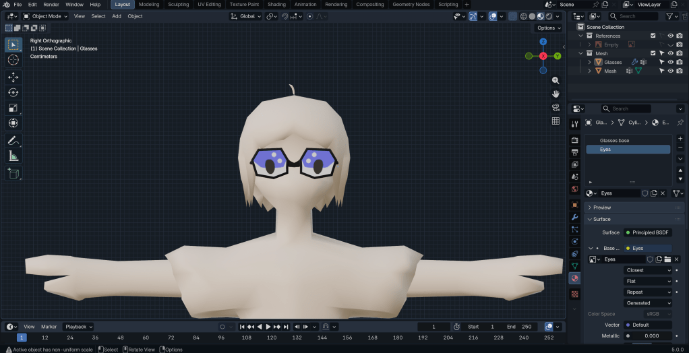Click the zoom magnifier viewport gizmo
Screen dimensions: 689x353
coord(556,81)
